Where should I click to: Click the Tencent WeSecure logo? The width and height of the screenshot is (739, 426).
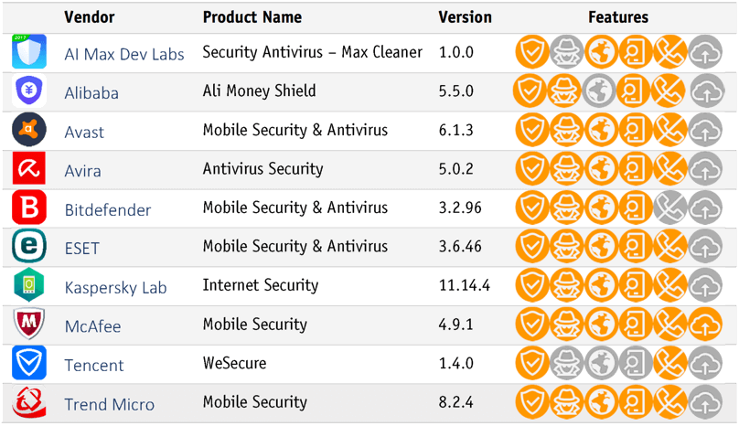(x=29, y=364)
